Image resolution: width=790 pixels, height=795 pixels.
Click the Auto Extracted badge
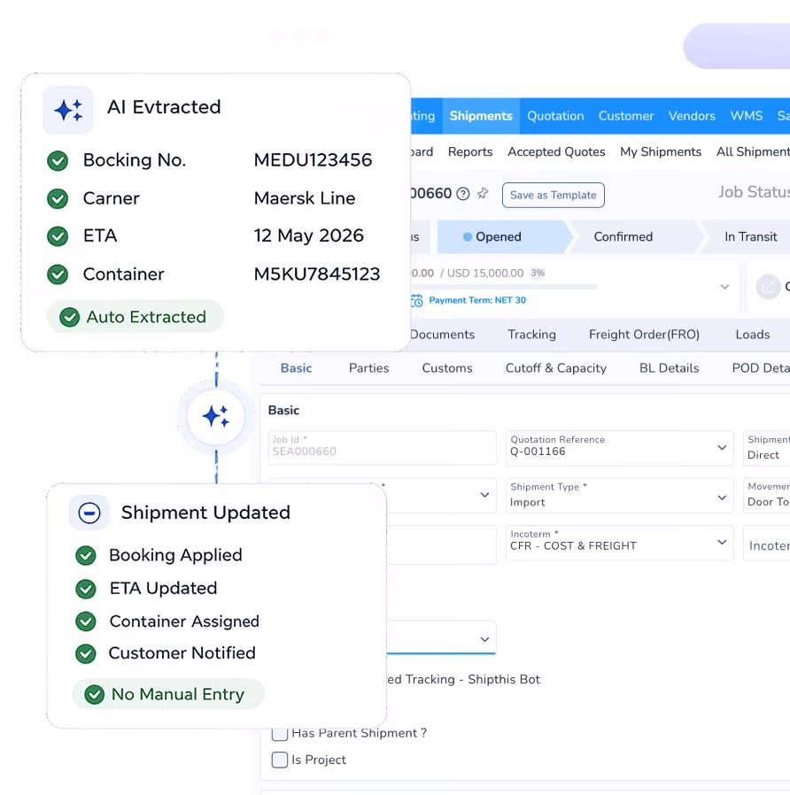pos(135,317)
